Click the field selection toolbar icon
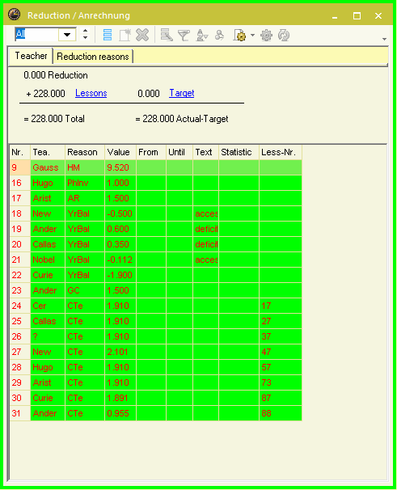397x490 pixels. [x=167, y=35]
